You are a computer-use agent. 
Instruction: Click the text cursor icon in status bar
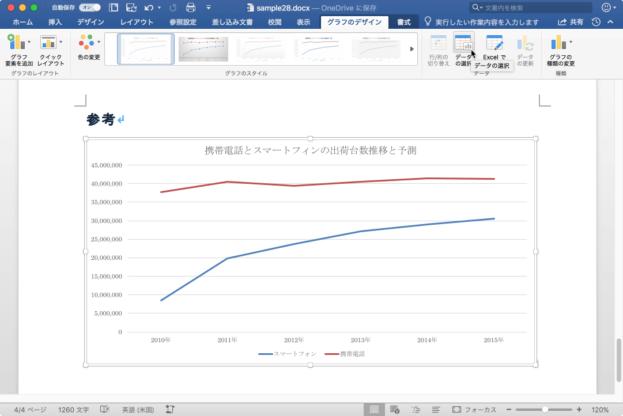click(x=170, y=409)
